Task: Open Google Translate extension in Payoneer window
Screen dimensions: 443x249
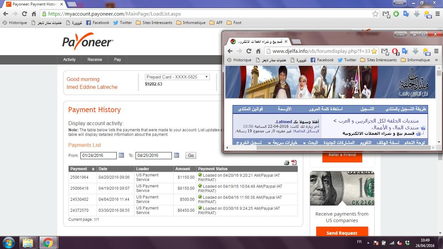Action: (406, 14)
